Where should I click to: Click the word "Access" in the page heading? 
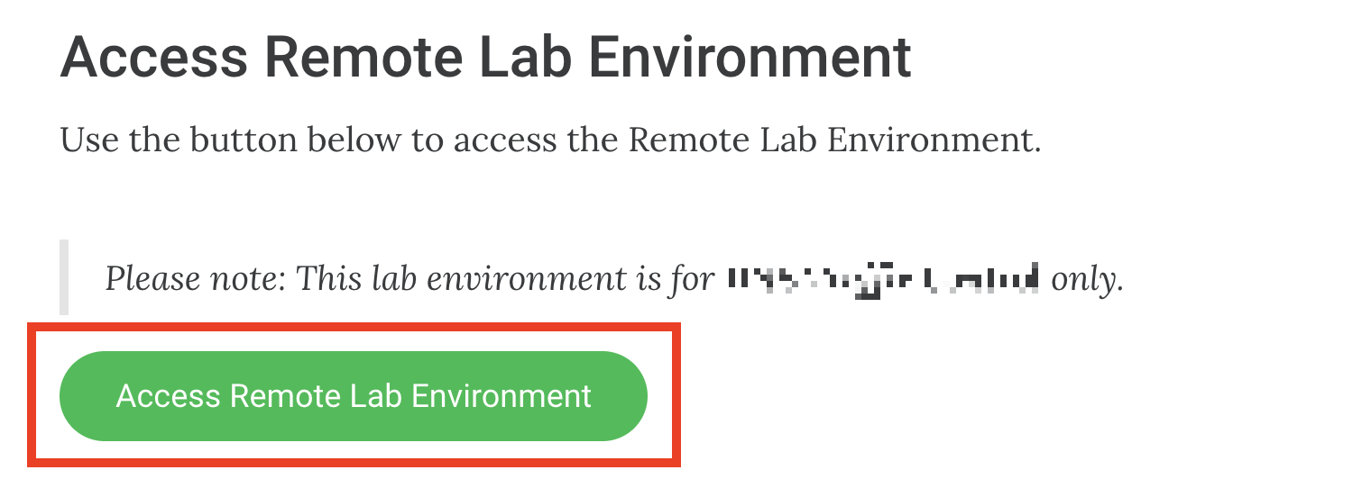click(153, 59)
